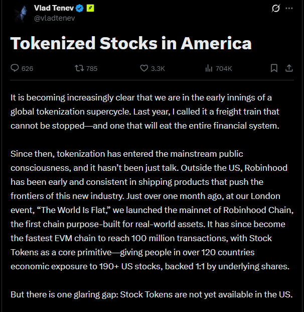
Task: Open Vlad Tenev's profile avatar
Action: click(21, 13)
